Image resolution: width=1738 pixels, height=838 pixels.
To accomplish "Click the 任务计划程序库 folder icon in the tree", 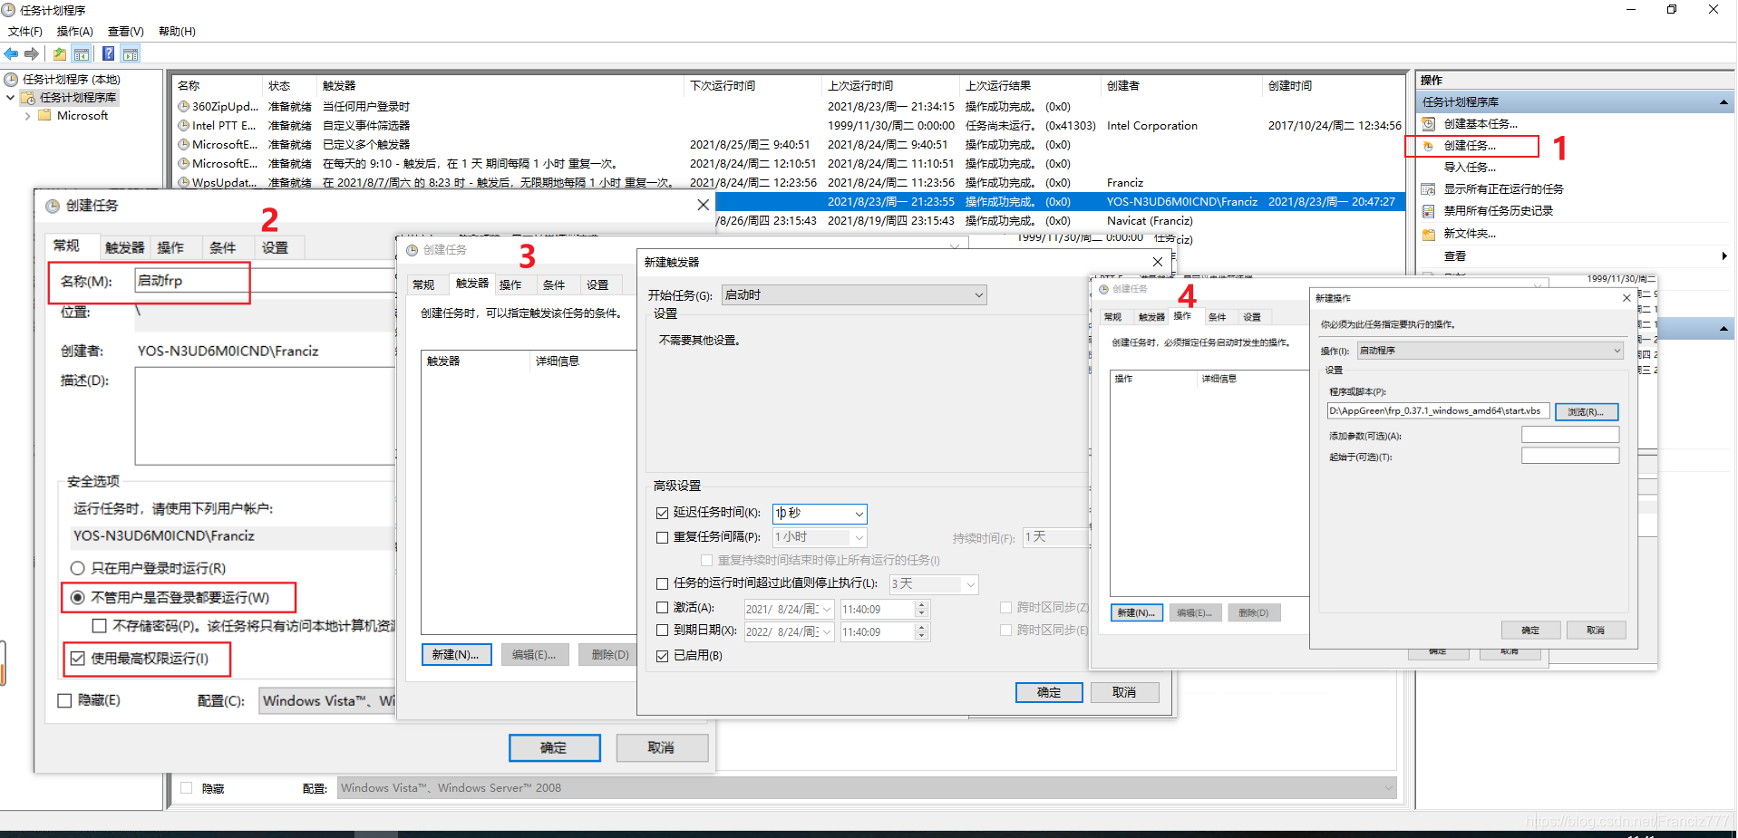I will (28, 98).
